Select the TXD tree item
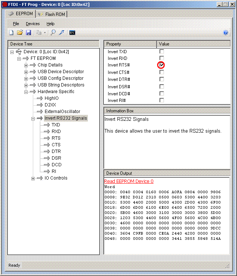237x276 pixels. pos(56,125)
